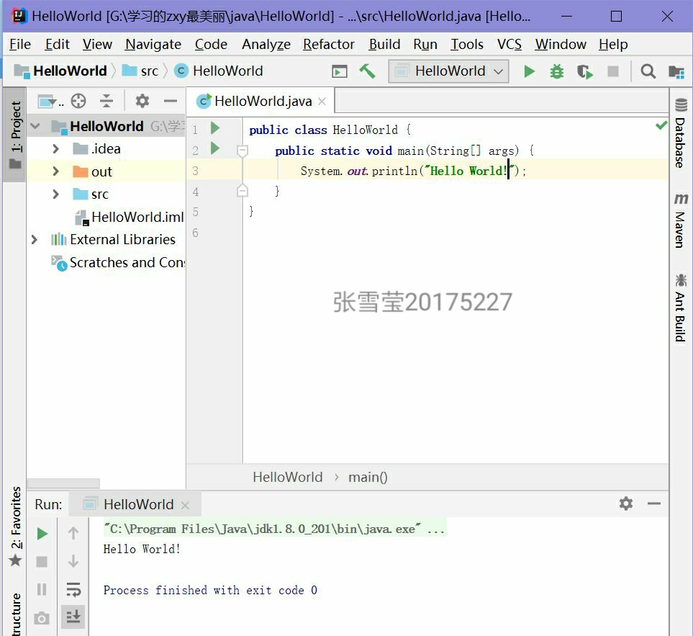
Task: Select Scratches and Consoles node
Action: pyautogui.click(x=119, y=262)
